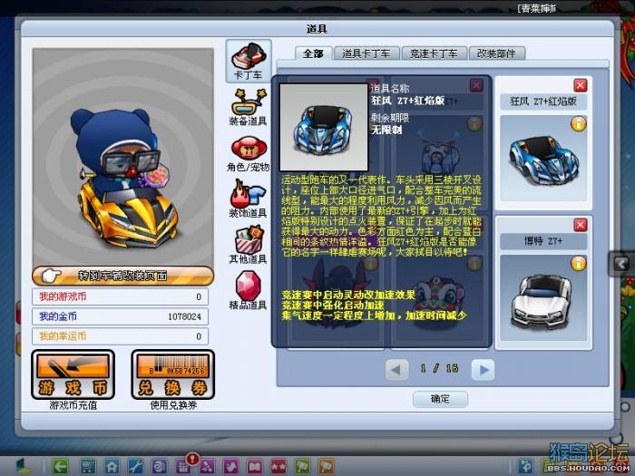Select the blue 狂风 Z7+红焰版 car thumbnail
Viewport: 635px width, 476px height.
click(x=543, y=159)
